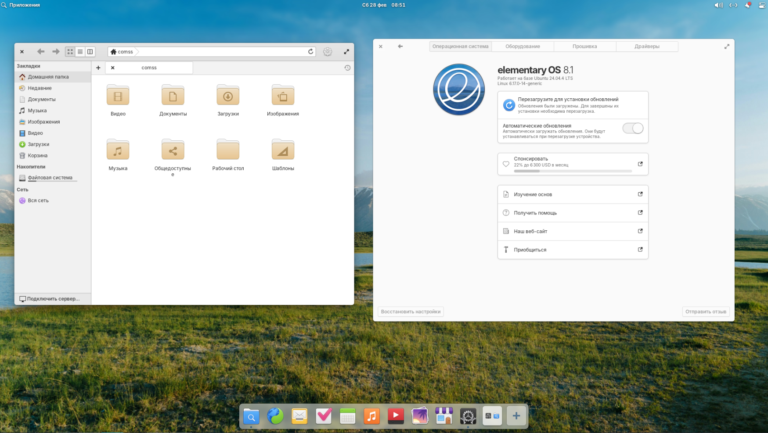Reload the current folder view
This screenshot has height=433, width=768.
click(x=310, y=52)
